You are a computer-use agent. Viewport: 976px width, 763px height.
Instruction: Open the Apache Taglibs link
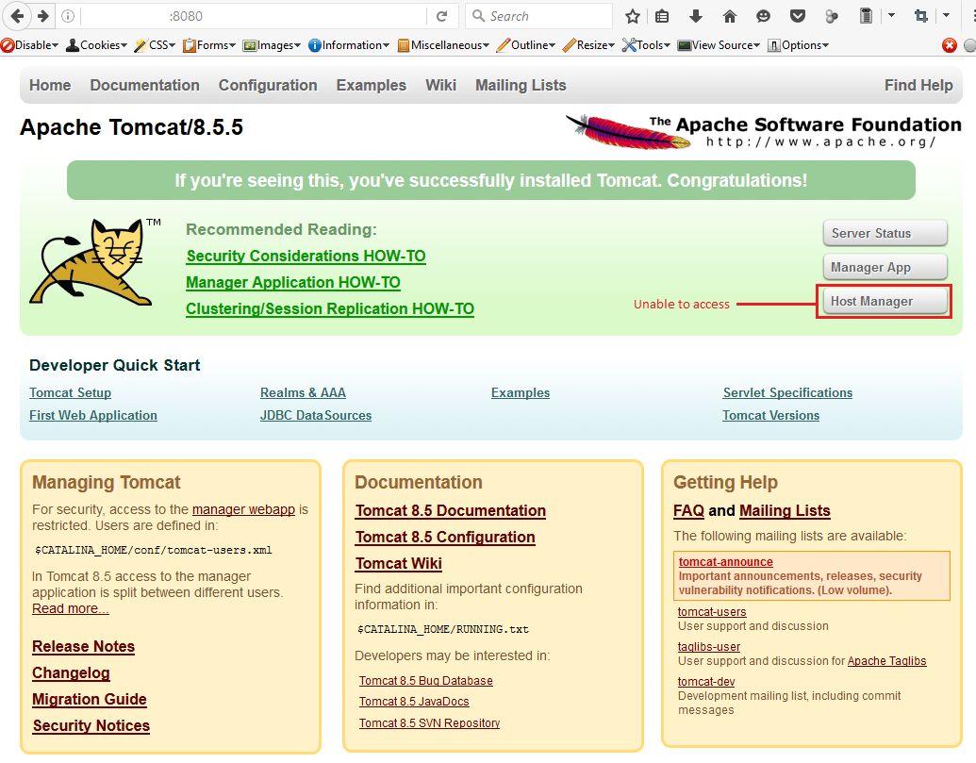[887, 661]
